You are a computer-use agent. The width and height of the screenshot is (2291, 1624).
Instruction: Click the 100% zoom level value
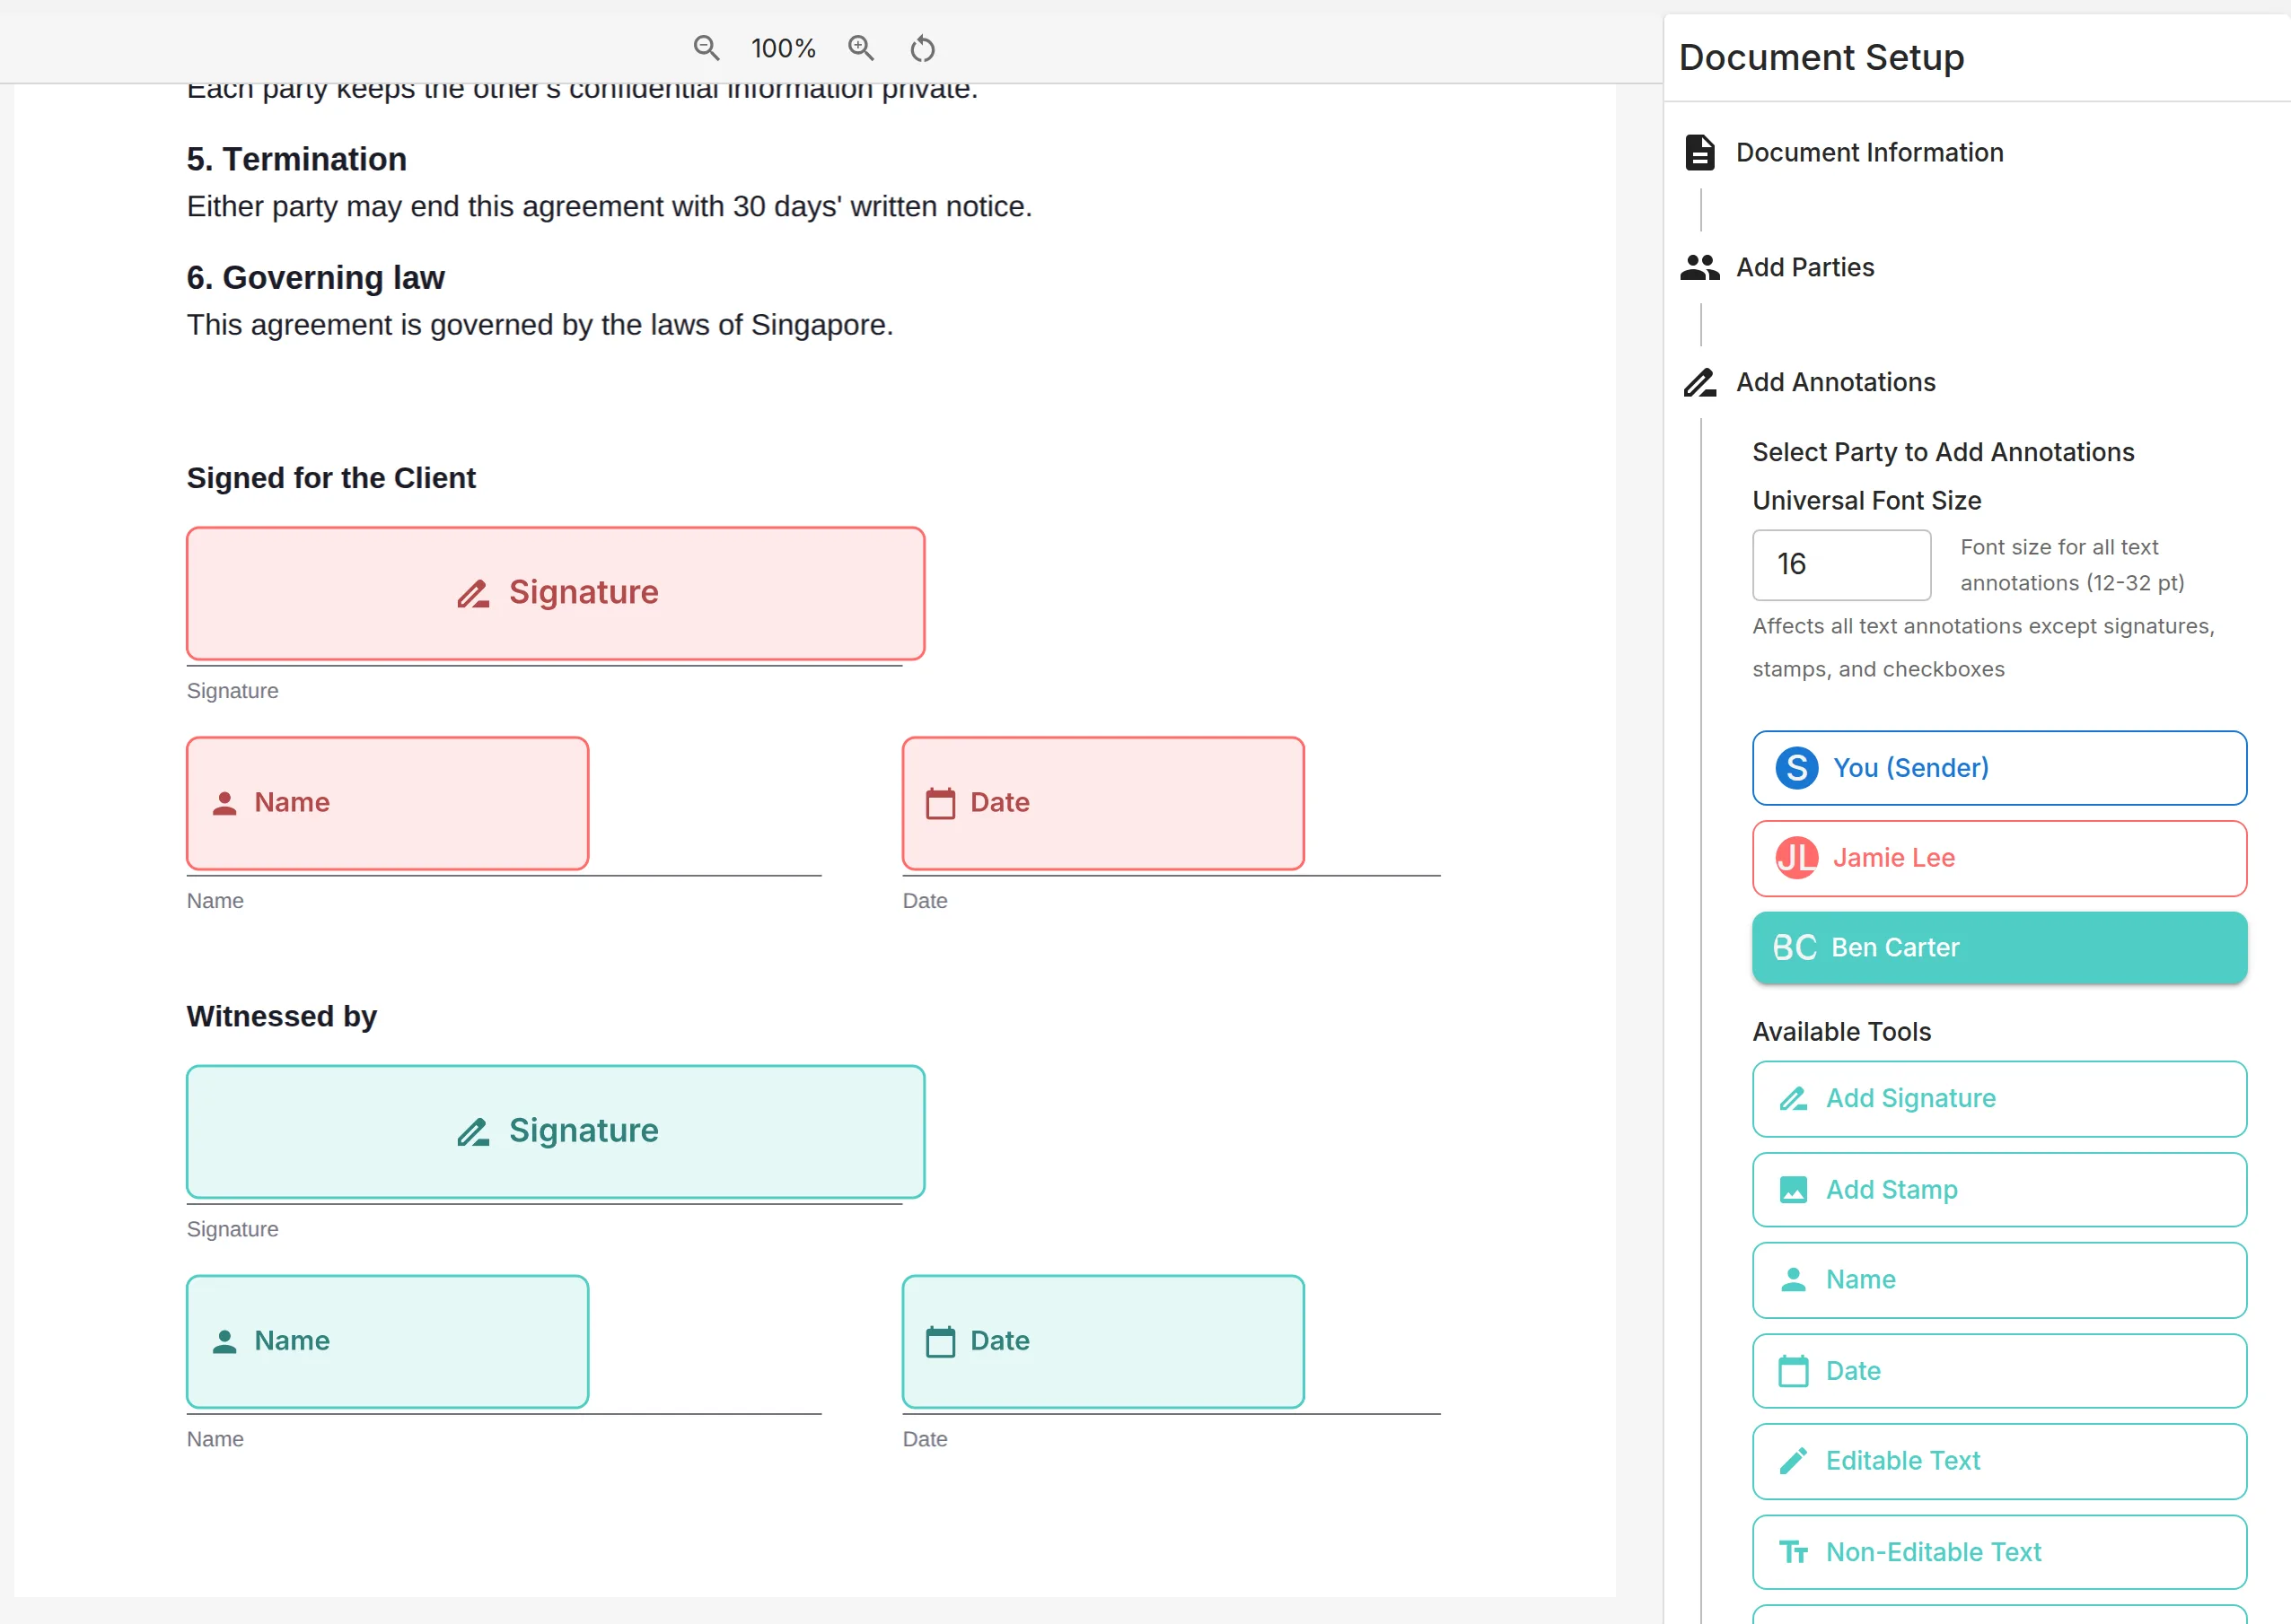784,48
